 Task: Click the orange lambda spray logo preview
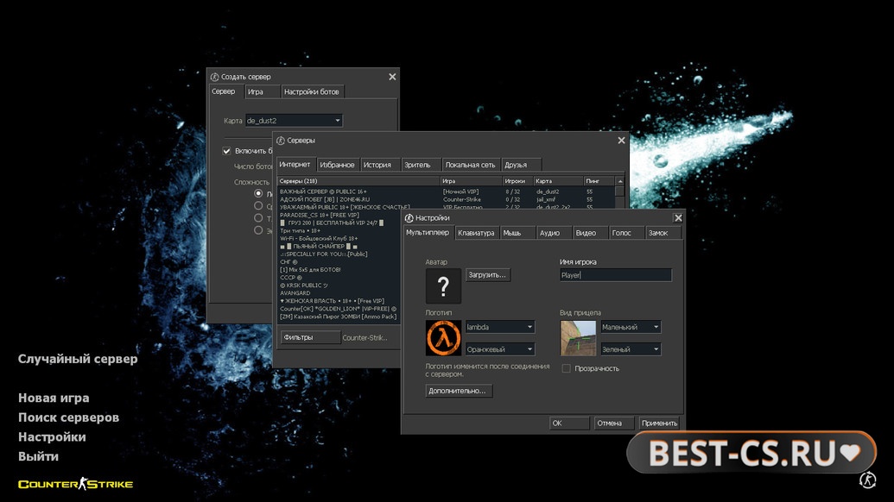coord(443,337)
